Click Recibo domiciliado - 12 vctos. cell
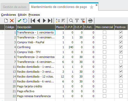This screenshot has height=101, width=128. pyautogui.click(x=36, y=77)
